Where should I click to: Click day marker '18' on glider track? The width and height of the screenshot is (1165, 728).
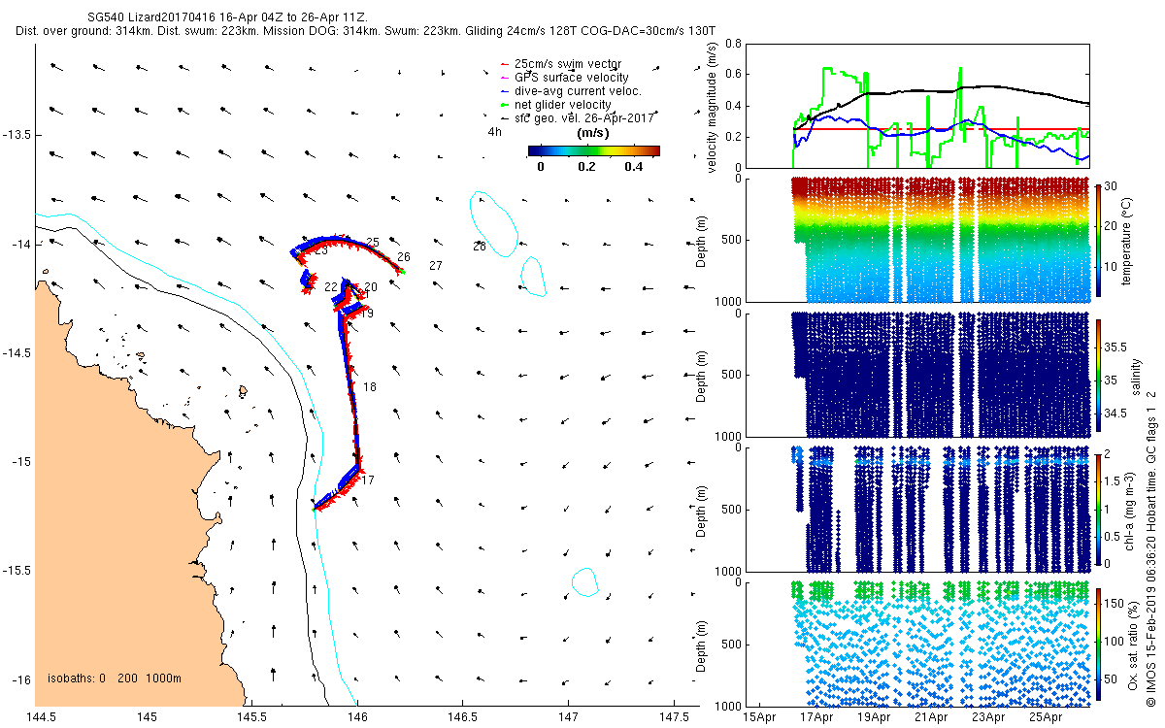tap(370, 387)
